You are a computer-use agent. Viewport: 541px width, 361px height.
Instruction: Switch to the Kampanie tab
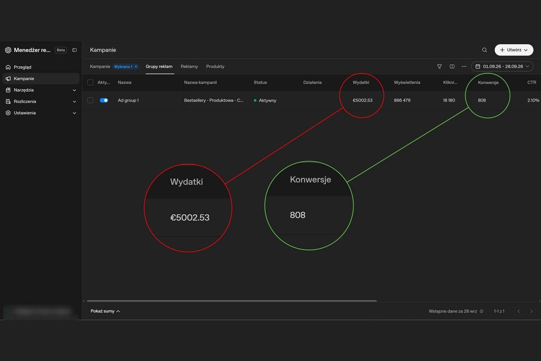click(100, 67)
